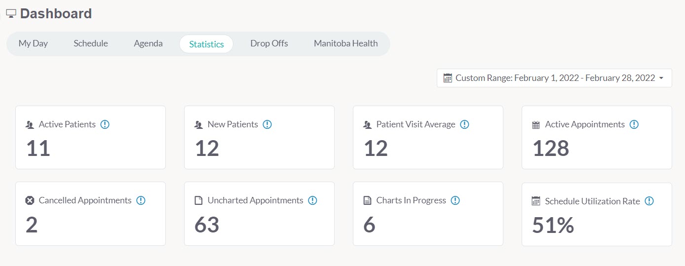
Task: Click the info icon beside Active Patients
Action: point(105,124)
